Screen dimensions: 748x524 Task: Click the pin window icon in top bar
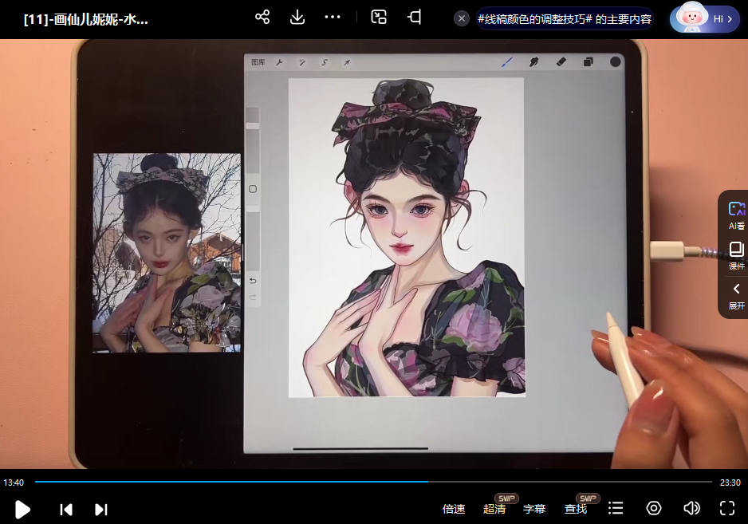pos(415,18)
